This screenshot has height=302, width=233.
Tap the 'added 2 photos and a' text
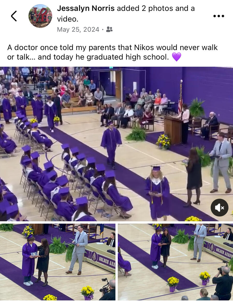tap(156, 8)
